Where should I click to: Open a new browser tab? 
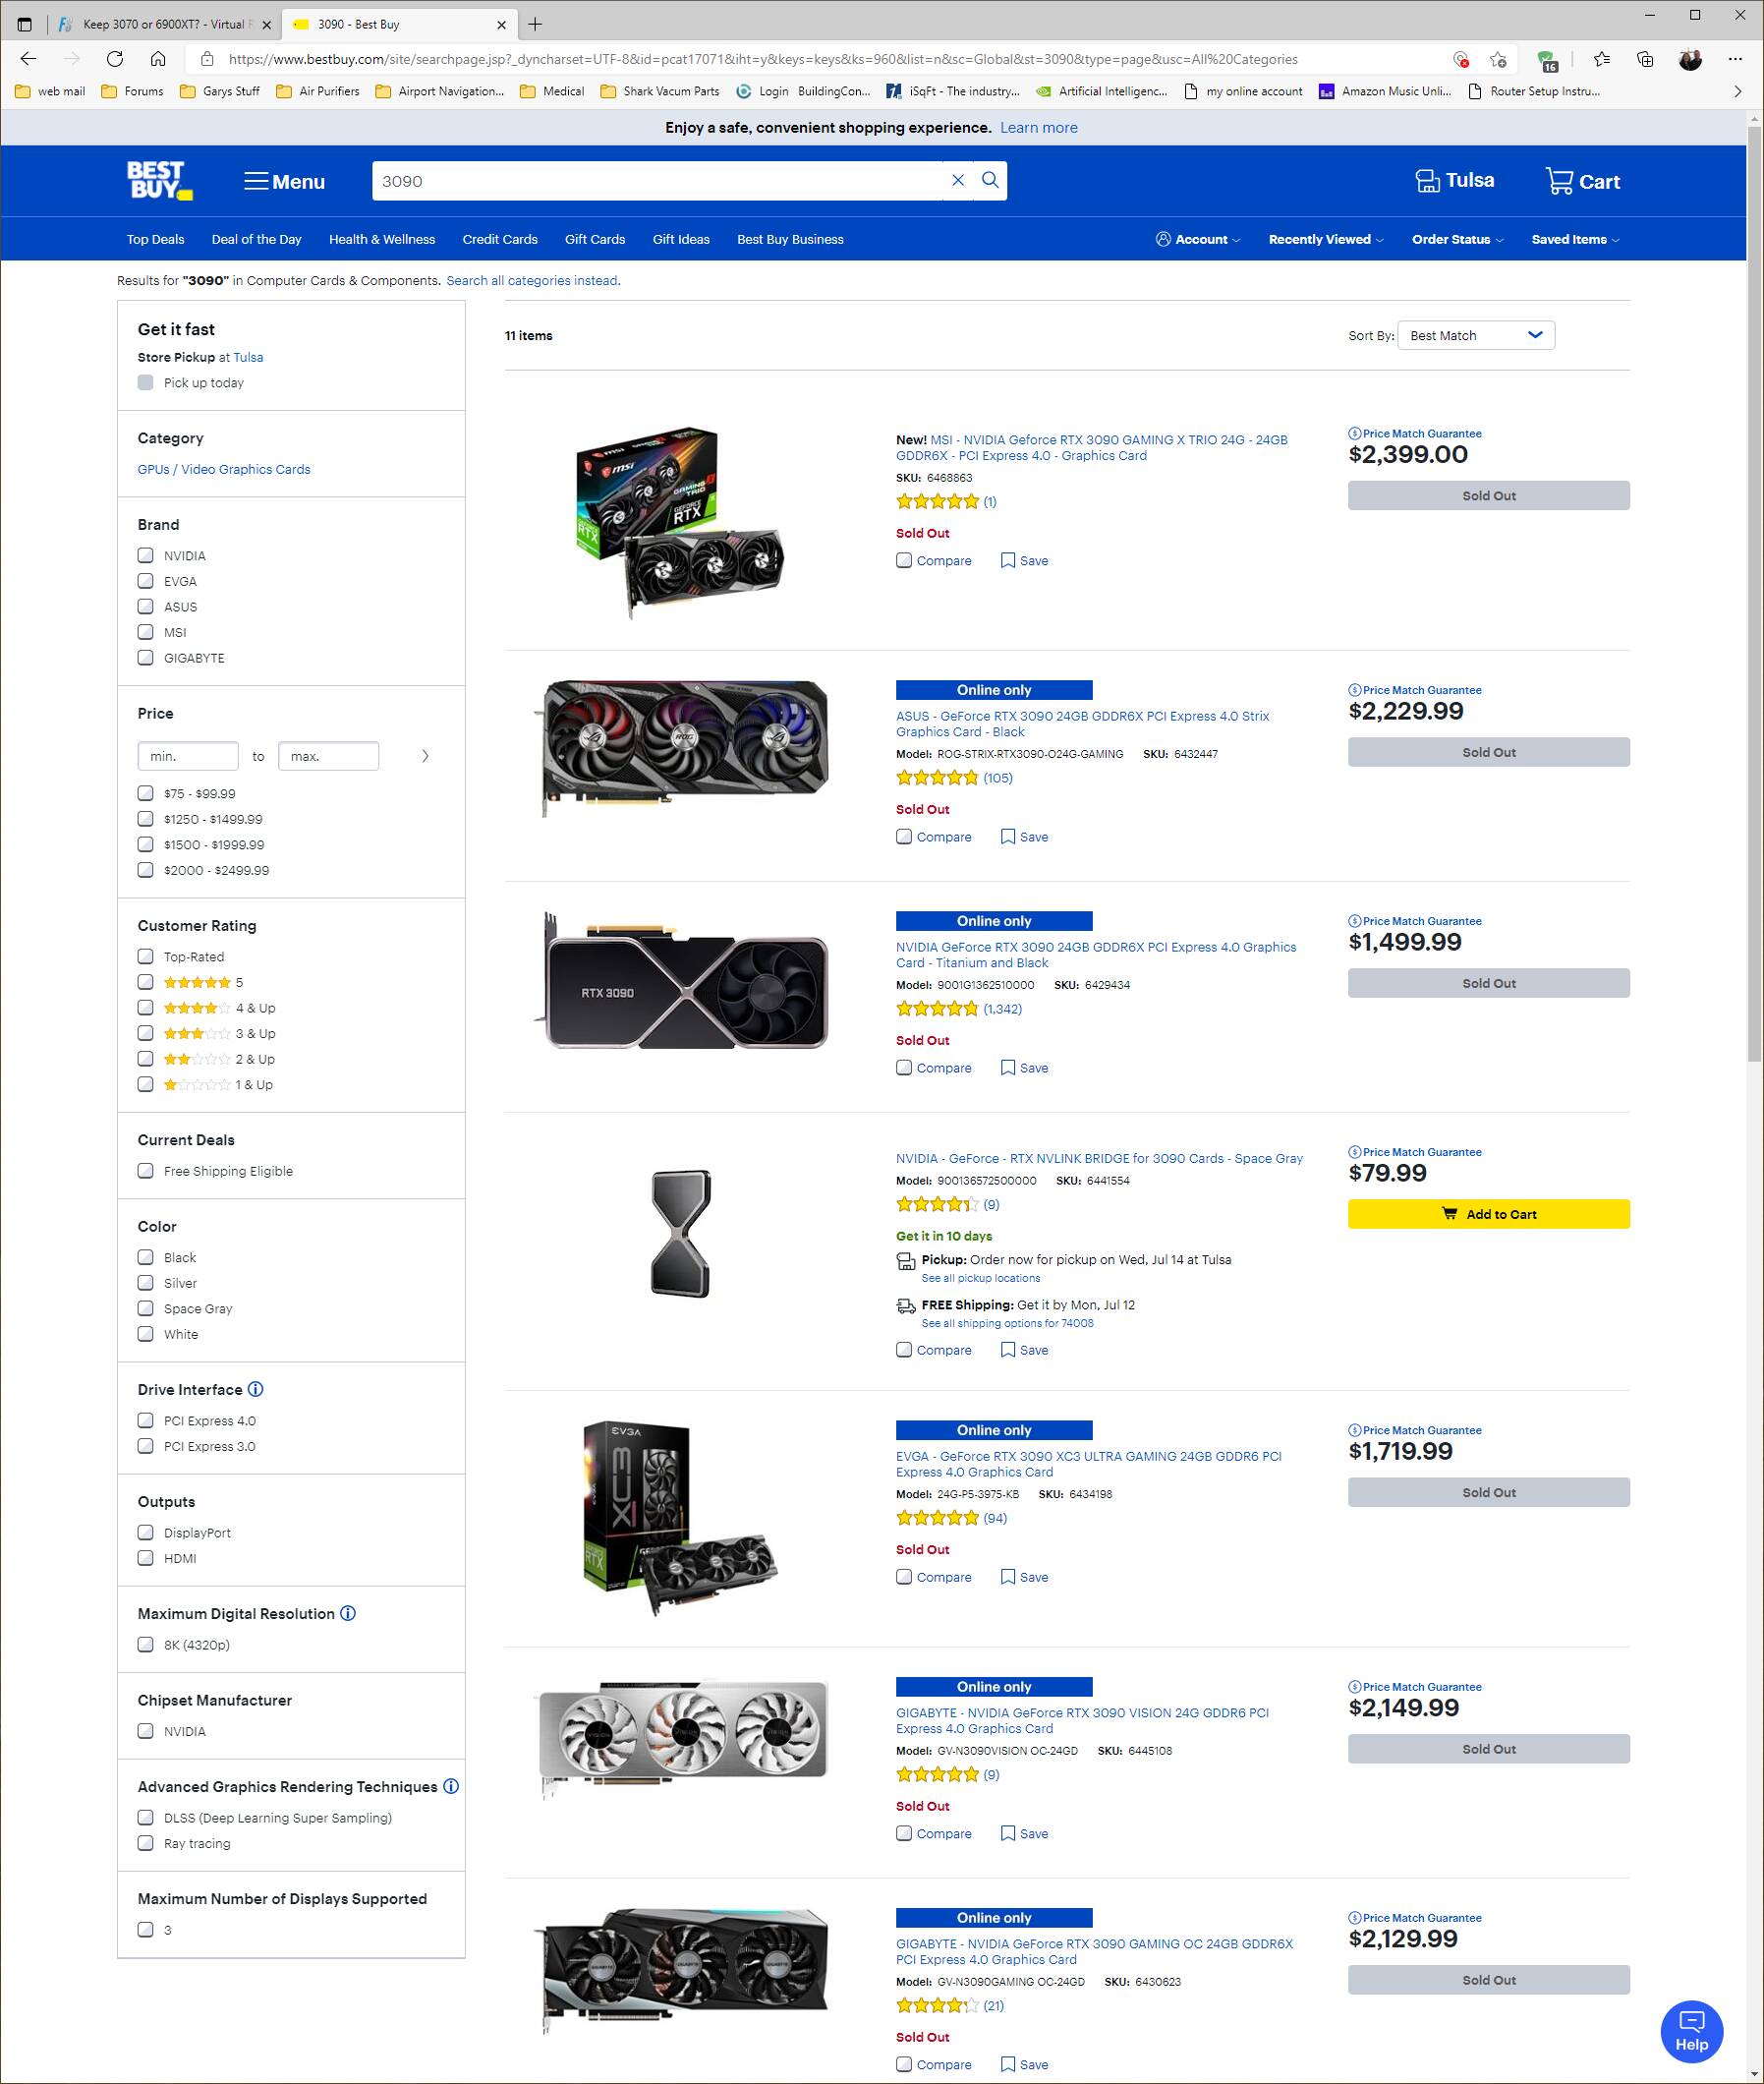pyautogui.click(x=535, y=24)
